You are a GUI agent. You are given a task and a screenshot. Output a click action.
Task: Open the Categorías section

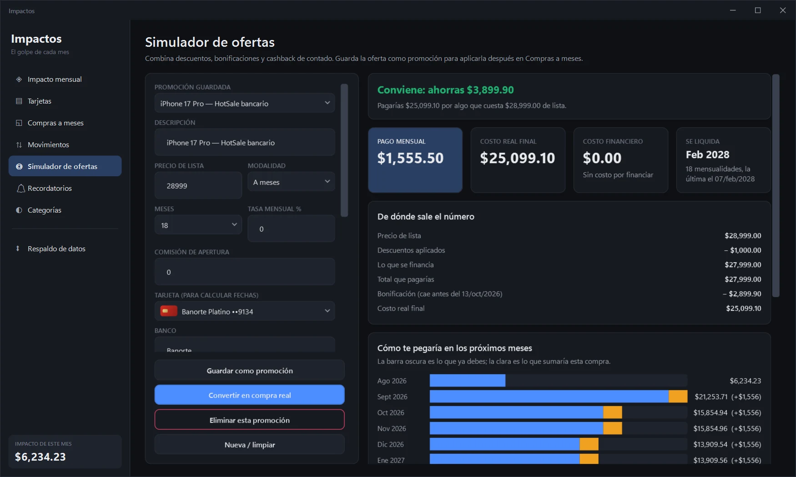point(65,210)
